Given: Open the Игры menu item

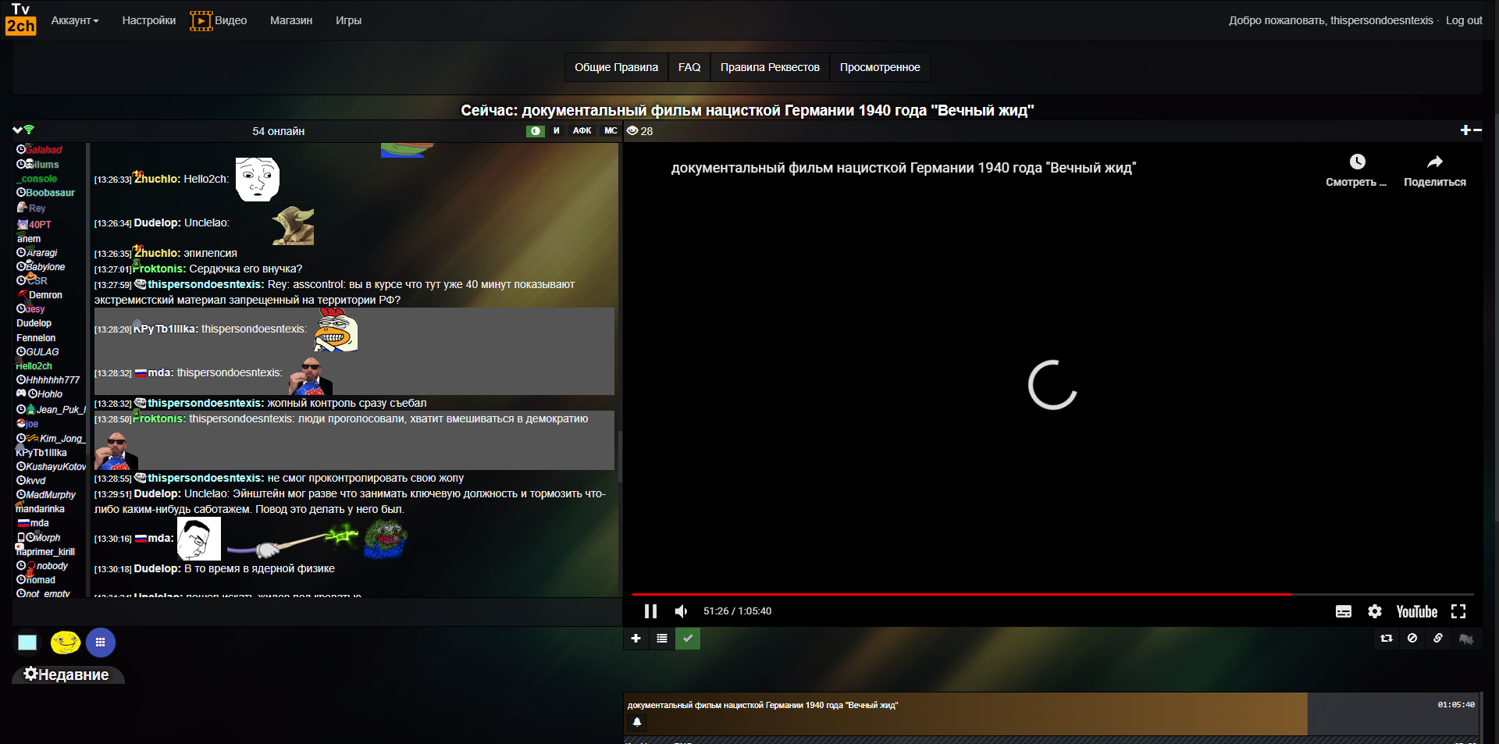Looking at the screenshot, I should 348,20.
